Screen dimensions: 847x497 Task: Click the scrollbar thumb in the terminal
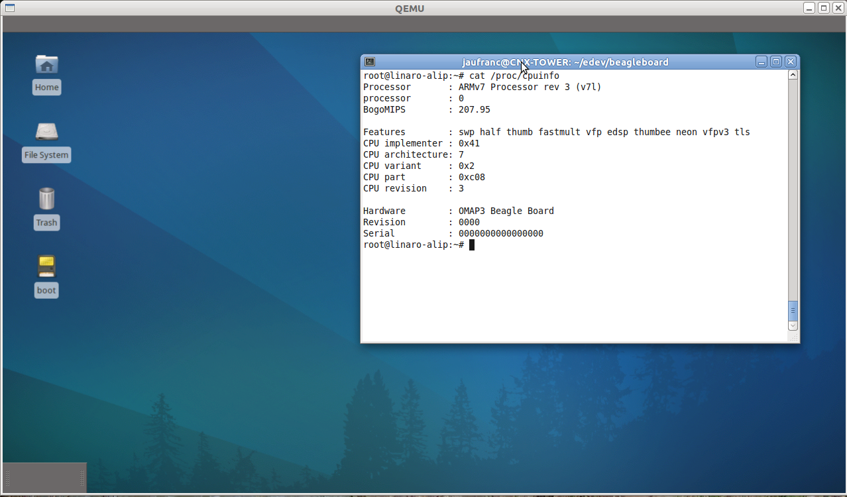(x=793, y=309)
